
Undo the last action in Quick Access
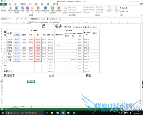[x=9, y=1]
